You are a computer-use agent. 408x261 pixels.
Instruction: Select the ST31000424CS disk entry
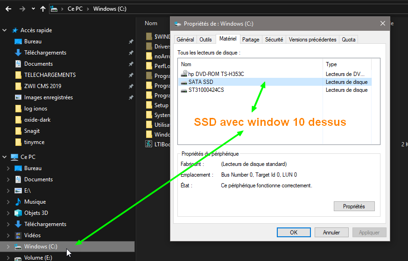point(206,90)
